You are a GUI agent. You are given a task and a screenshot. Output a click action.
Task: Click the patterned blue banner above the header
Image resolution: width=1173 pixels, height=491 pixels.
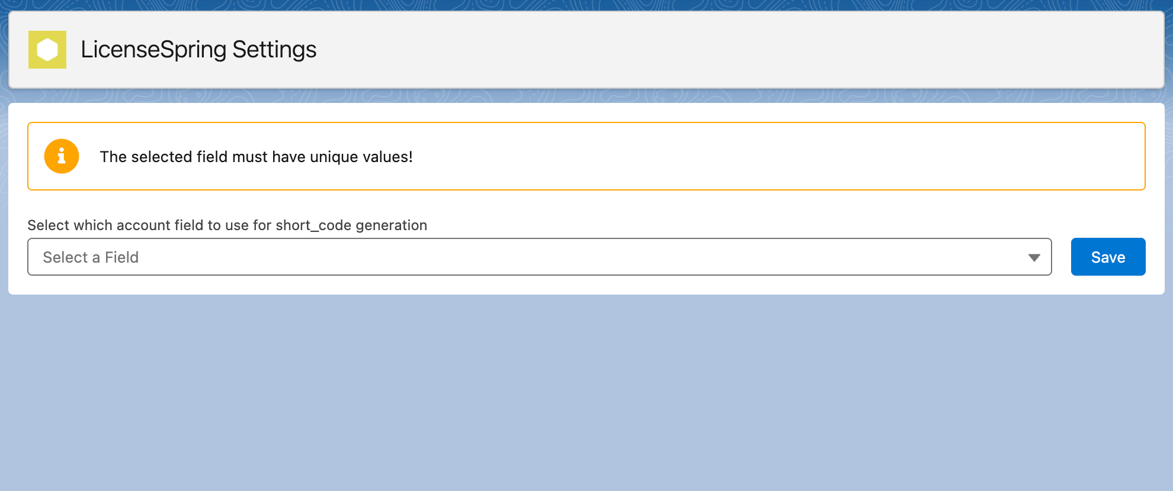point(586,5)
